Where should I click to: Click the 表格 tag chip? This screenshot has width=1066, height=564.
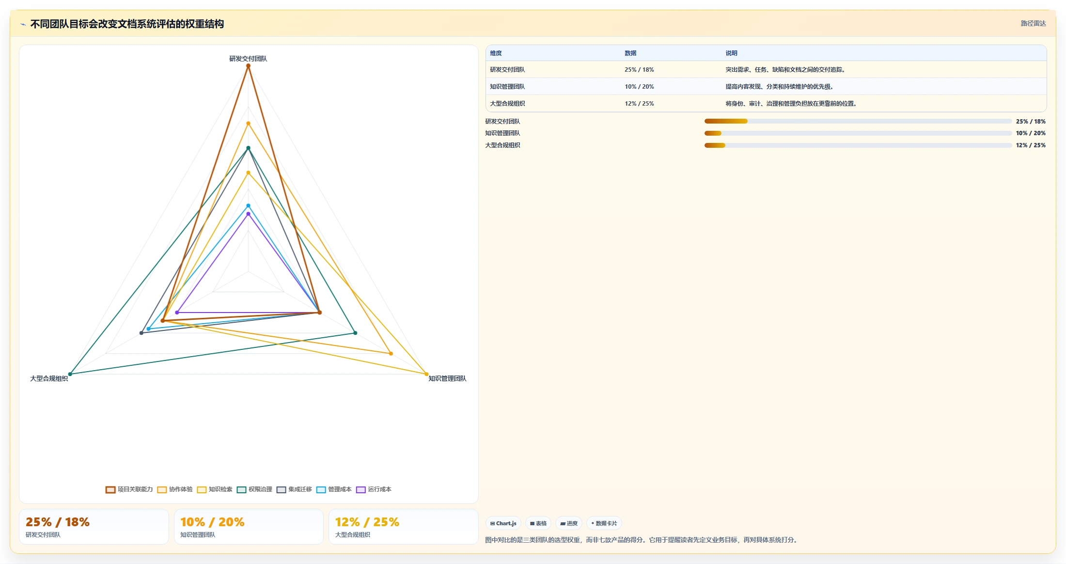(x=538, y=523)
